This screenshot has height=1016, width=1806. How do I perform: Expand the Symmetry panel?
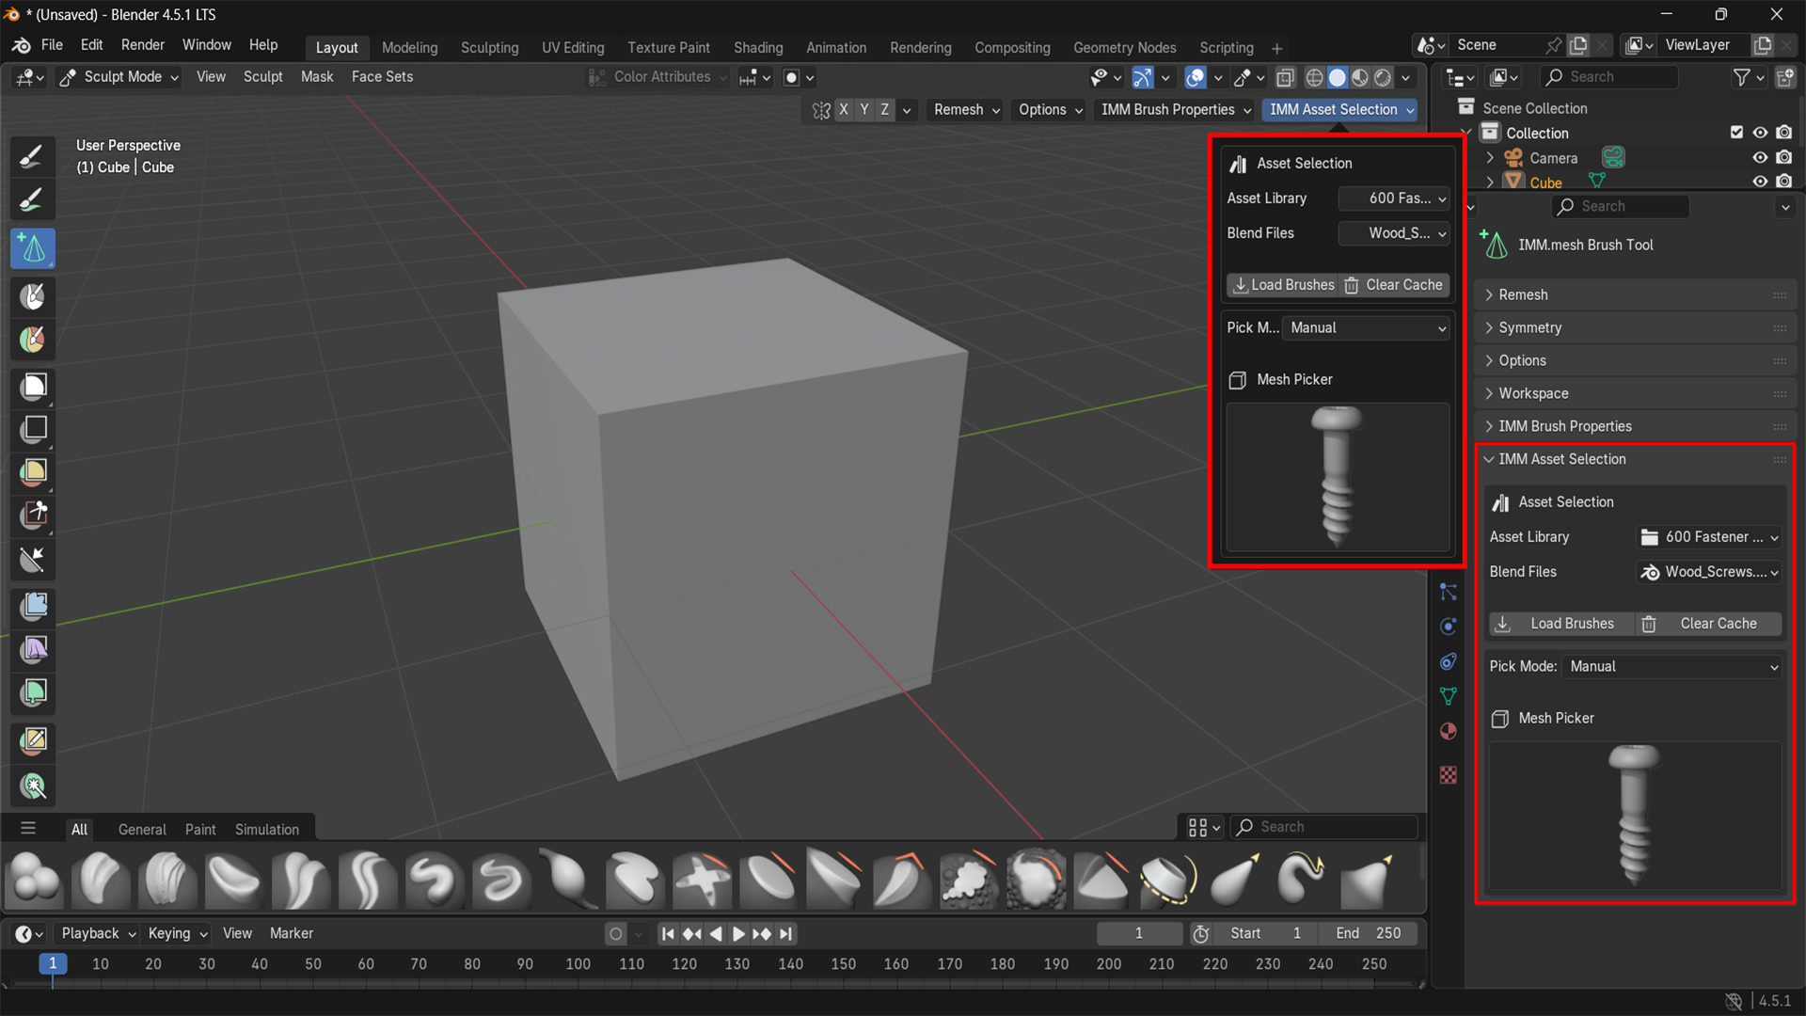1635,327
